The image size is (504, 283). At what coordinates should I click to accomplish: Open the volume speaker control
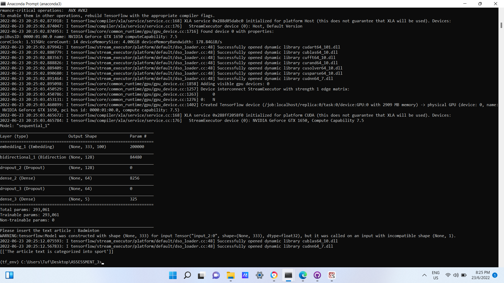[456, 275]
